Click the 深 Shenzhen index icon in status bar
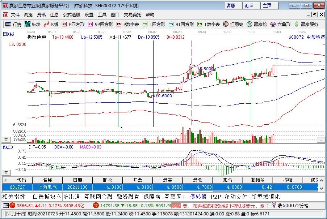Image resolution: width=327 pixels, height=219 pixels. click(x=96, y=206)
